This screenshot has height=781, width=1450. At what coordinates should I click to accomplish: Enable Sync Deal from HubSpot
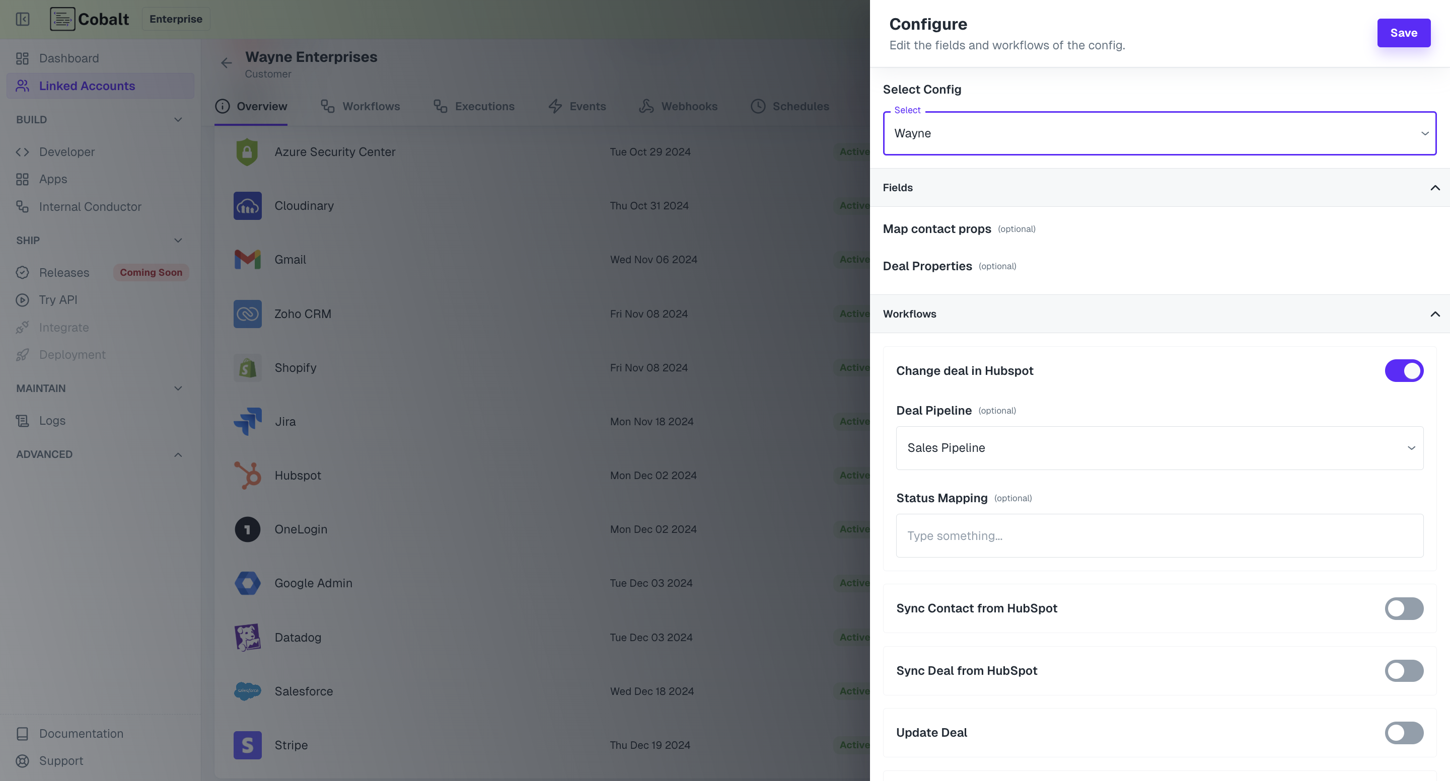[x=1404, y=671]
